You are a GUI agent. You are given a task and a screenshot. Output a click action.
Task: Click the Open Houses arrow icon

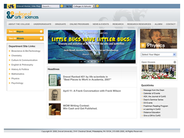(x=175, y=62)
